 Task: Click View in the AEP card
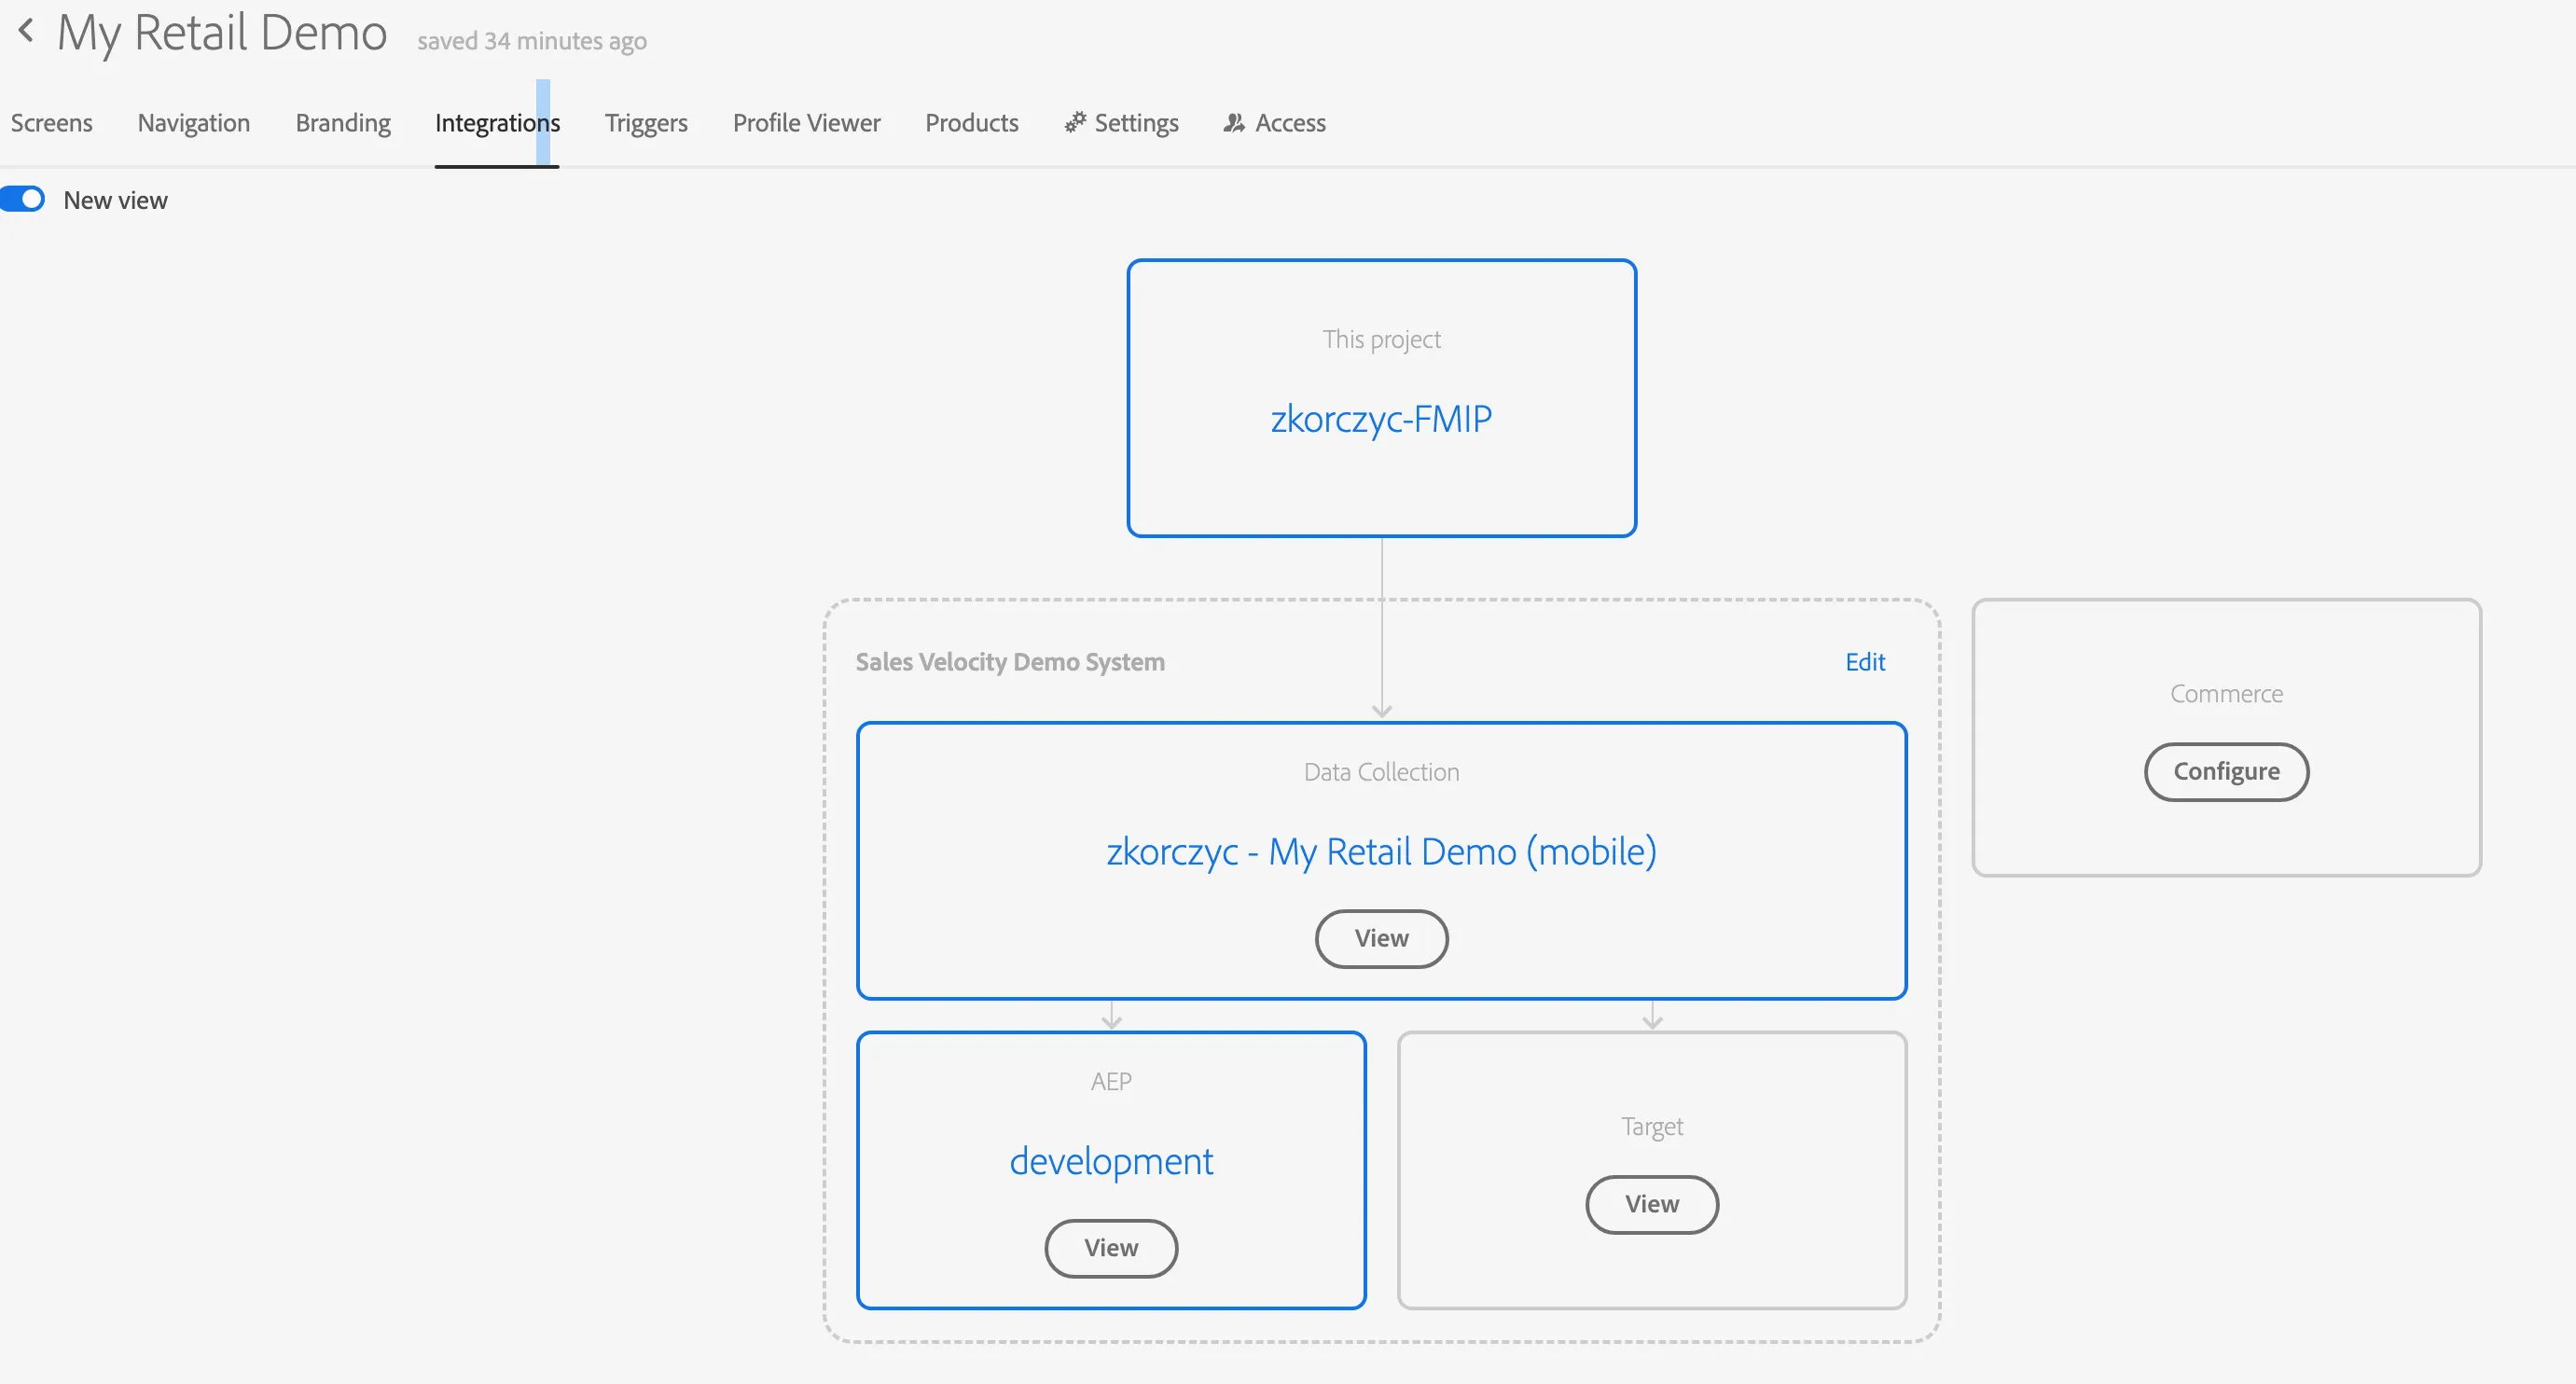pyautogui.click(x=1111, y=1248)
